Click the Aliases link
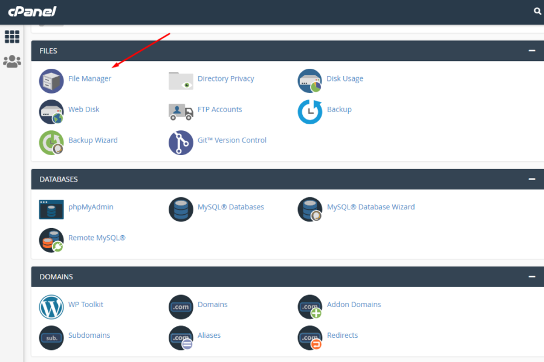The width and height of the screenshot is (544, 362). tap(209, 335)
